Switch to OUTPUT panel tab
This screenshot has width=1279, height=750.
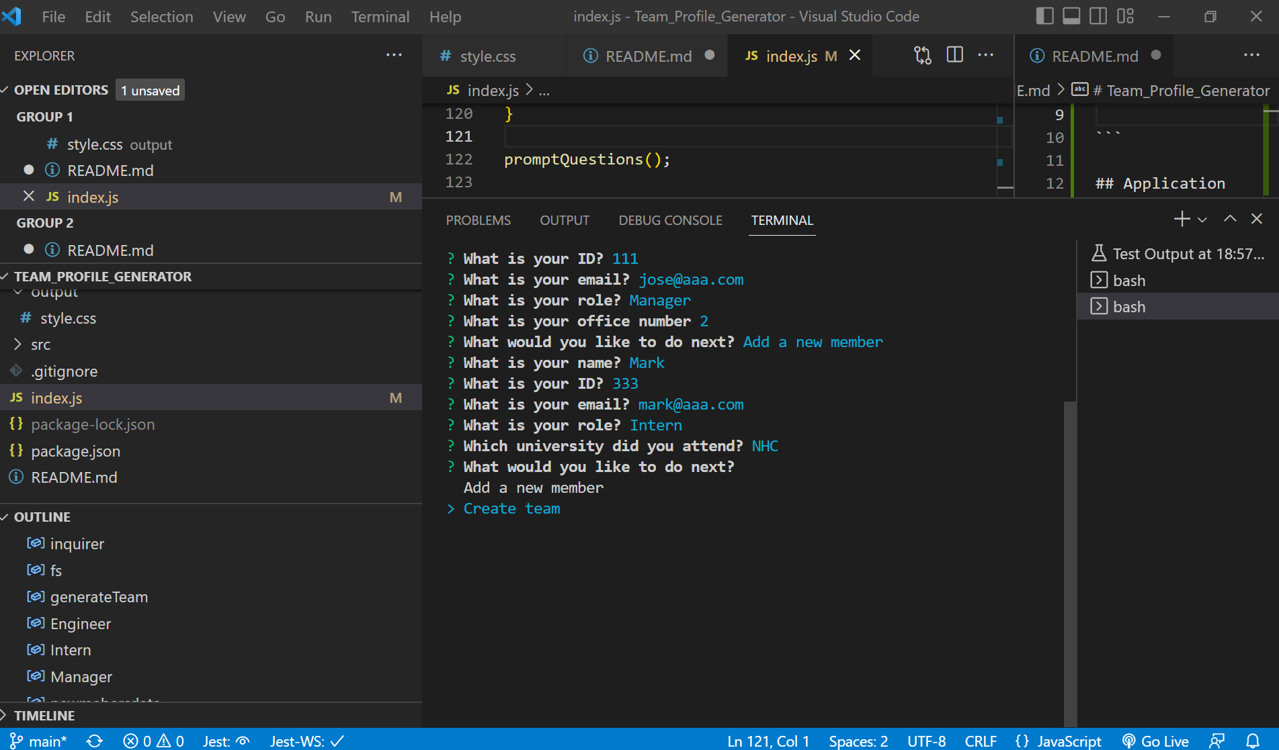click(565, 220)
